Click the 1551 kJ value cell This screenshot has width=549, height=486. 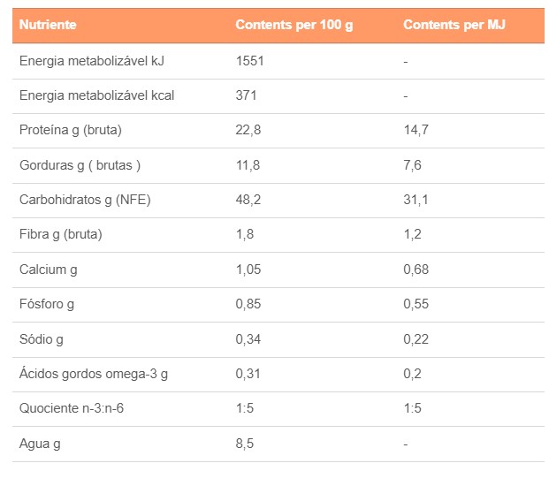coord(250,61)
